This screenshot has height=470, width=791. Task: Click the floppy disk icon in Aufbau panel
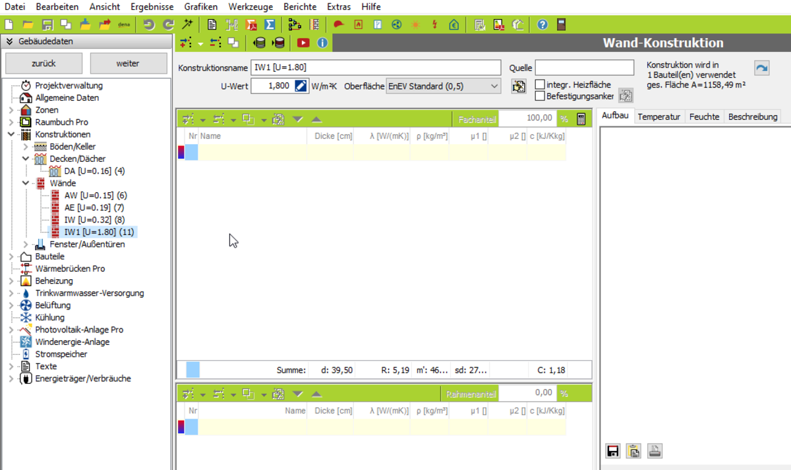613,451
